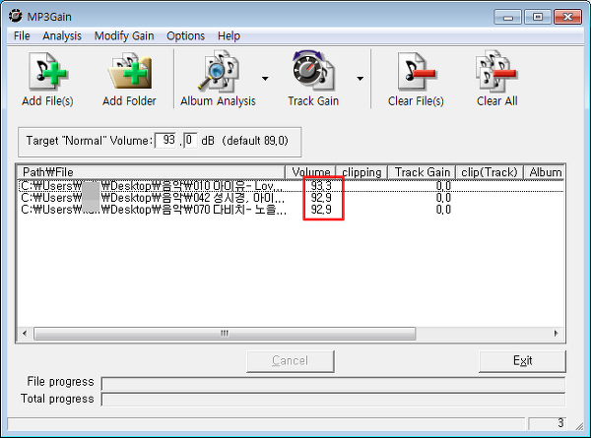Maximize the MP3Gain window
This screenshot has width=591, height=438.
click(x=538, y=17)
